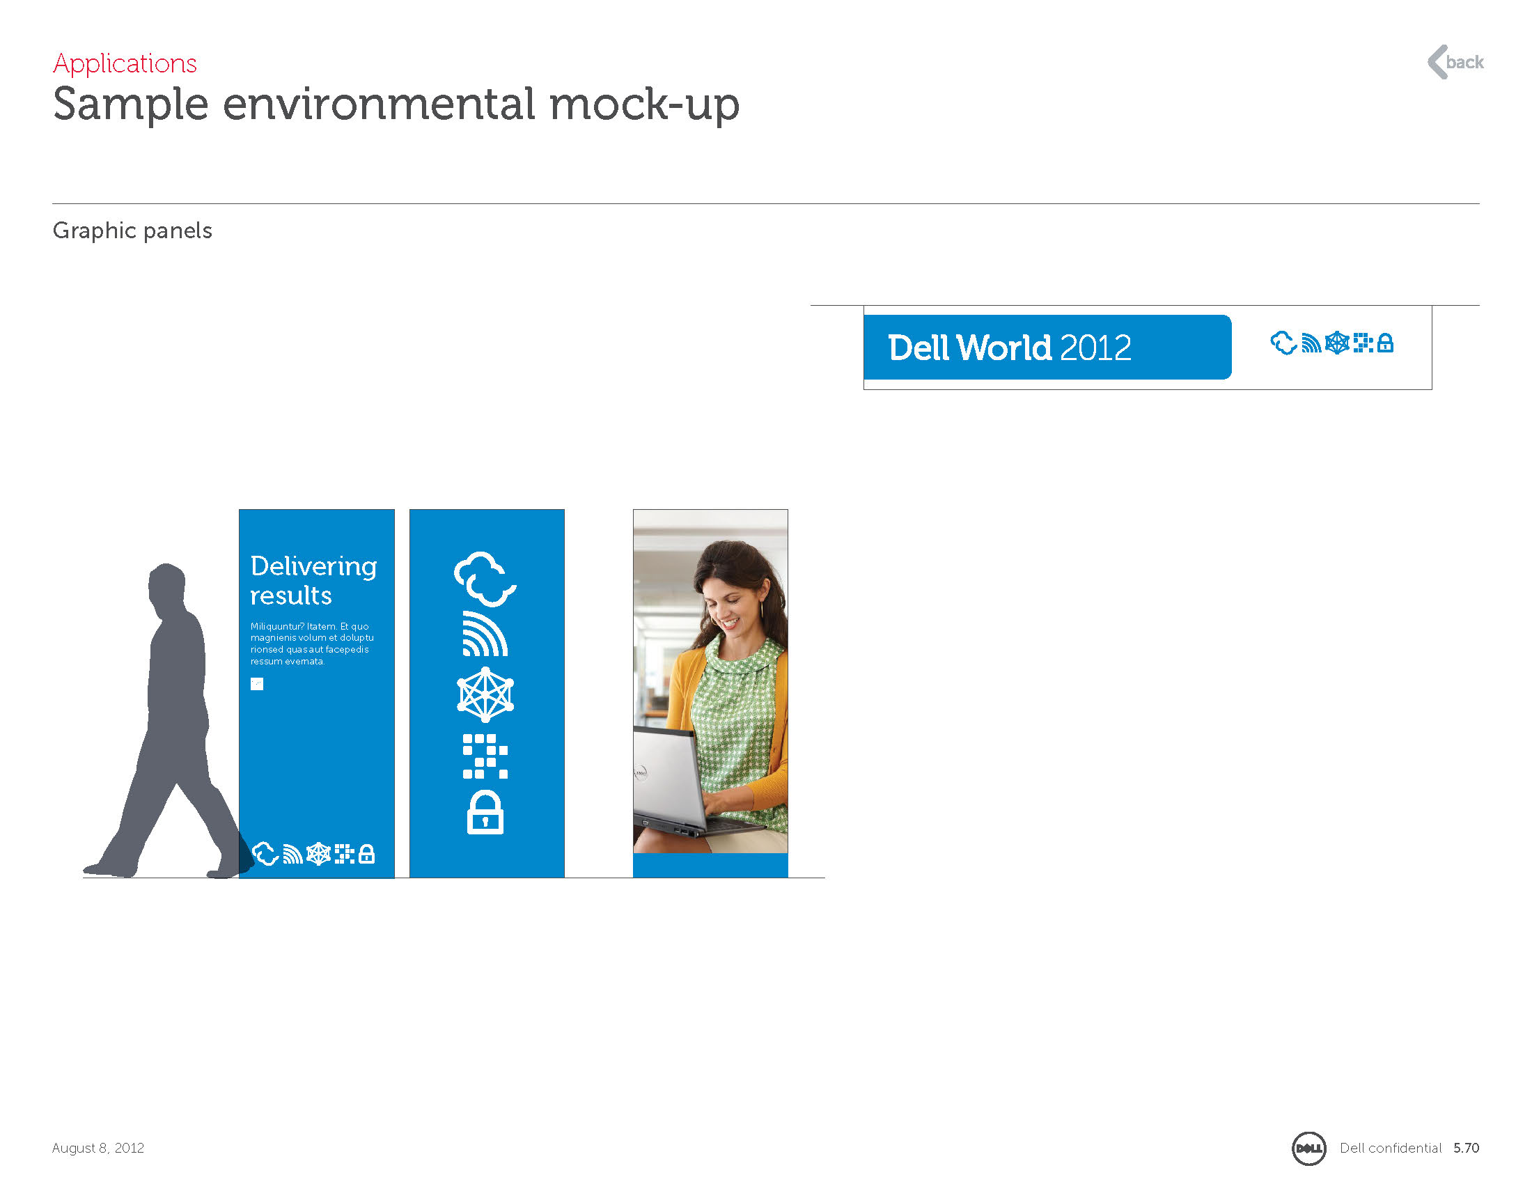Click the back arrow button
This screenshot has height=1184, width=1532.
pos(1455,62)
